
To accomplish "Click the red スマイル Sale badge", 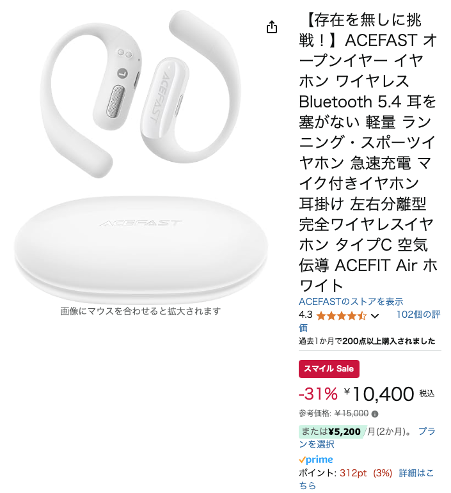I will (x=329, y=368).
